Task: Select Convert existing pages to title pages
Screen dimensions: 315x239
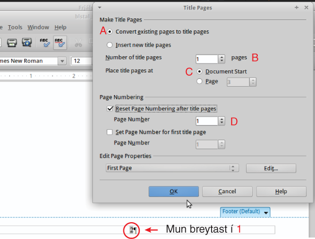Action: coord(110,32)
